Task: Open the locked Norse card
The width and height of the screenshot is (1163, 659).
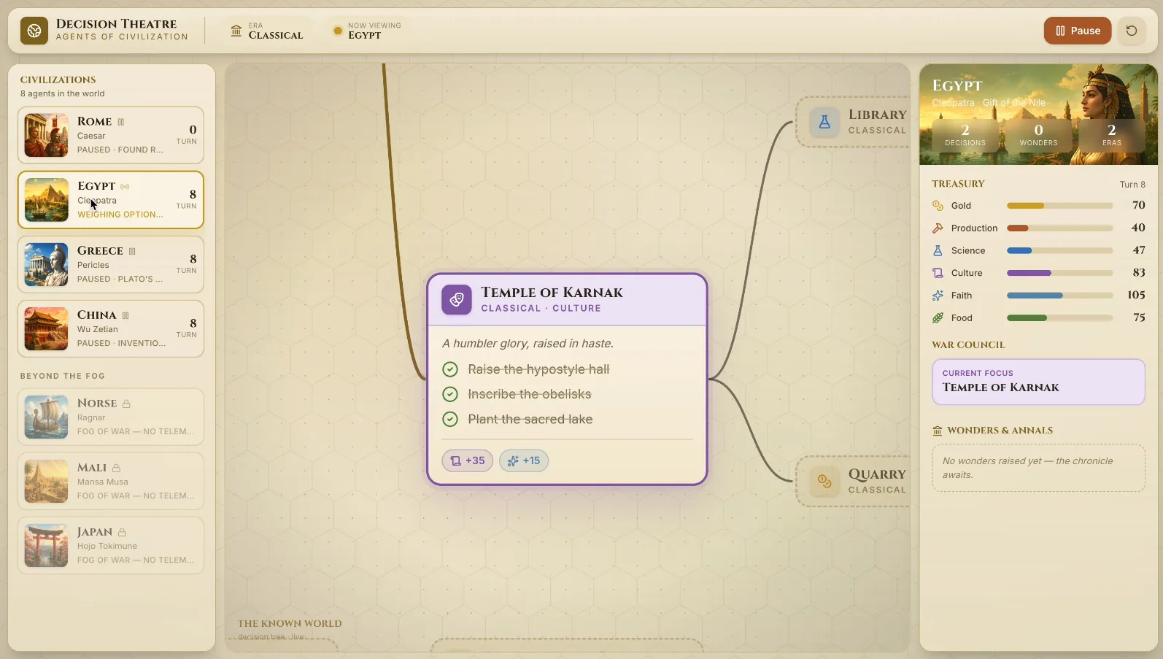Action: [111, 417]
